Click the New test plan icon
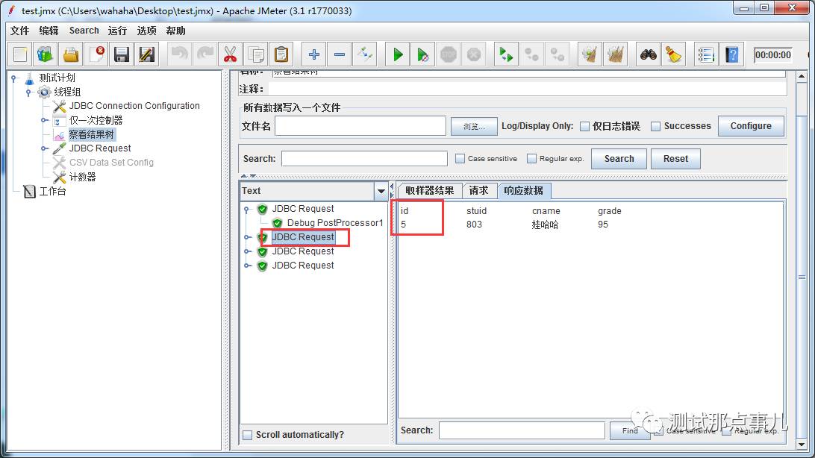 point(19,54)
